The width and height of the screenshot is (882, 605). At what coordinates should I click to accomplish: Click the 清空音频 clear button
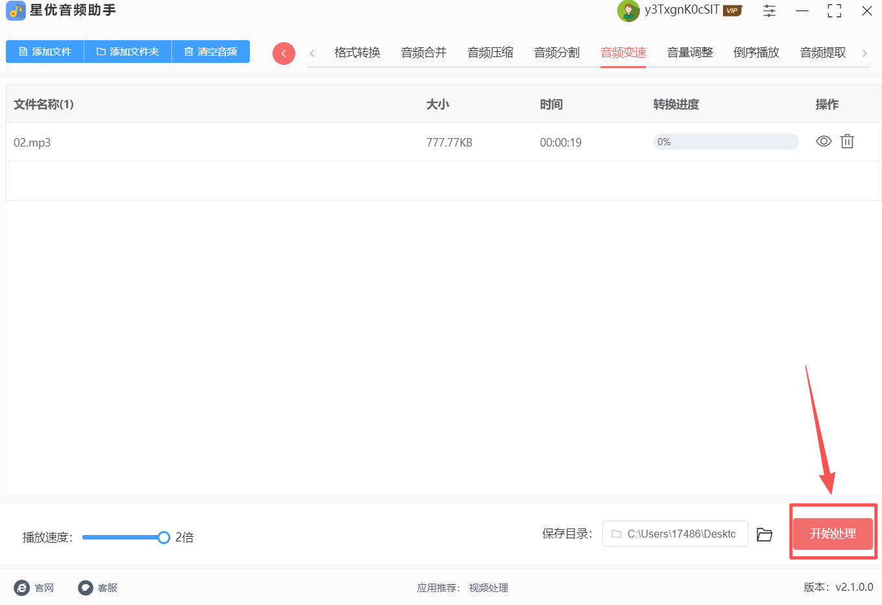point(210,52)
